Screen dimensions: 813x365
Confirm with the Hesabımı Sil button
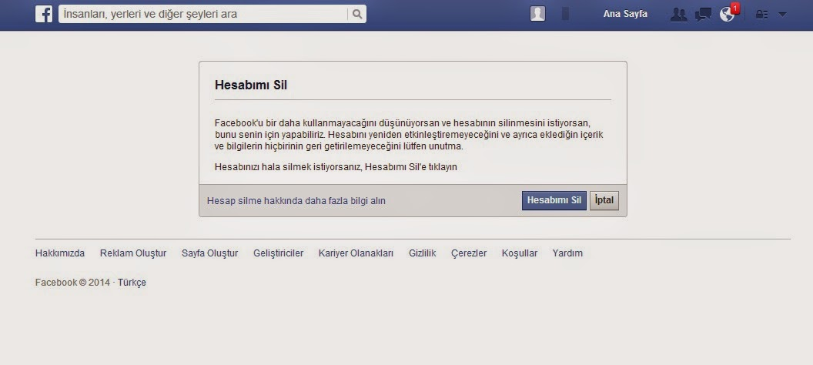tap(554, 200)
